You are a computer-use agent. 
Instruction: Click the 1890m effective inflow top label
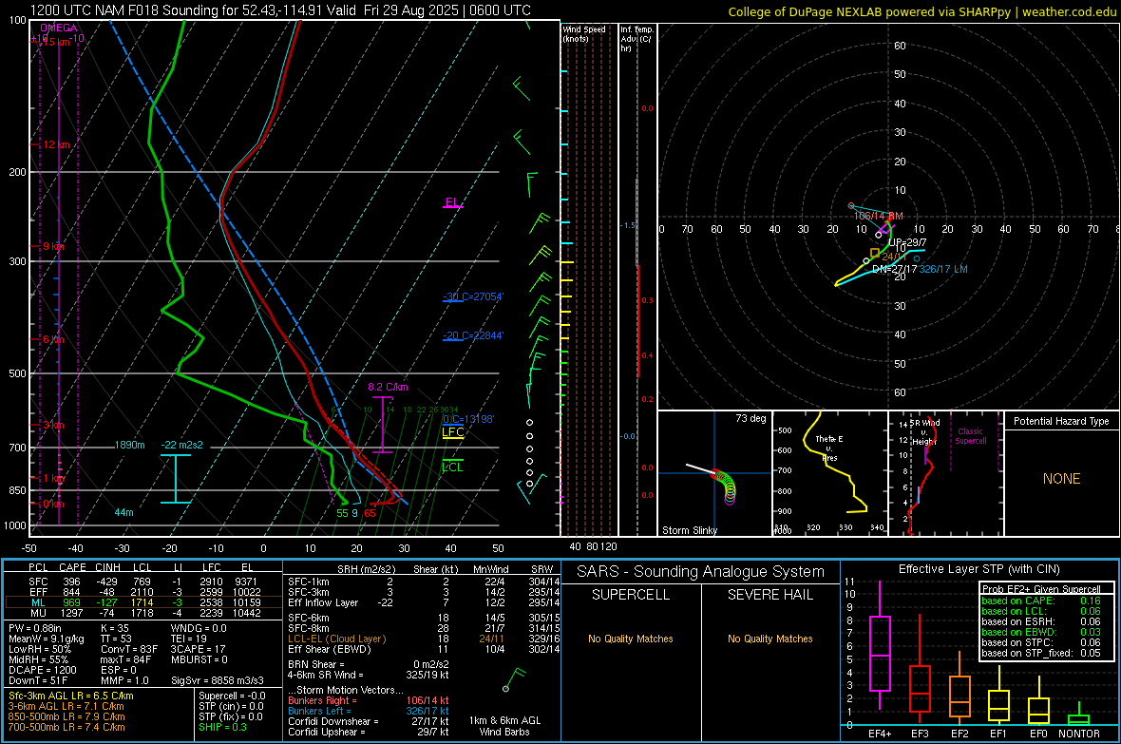click(x=129, y=445)
